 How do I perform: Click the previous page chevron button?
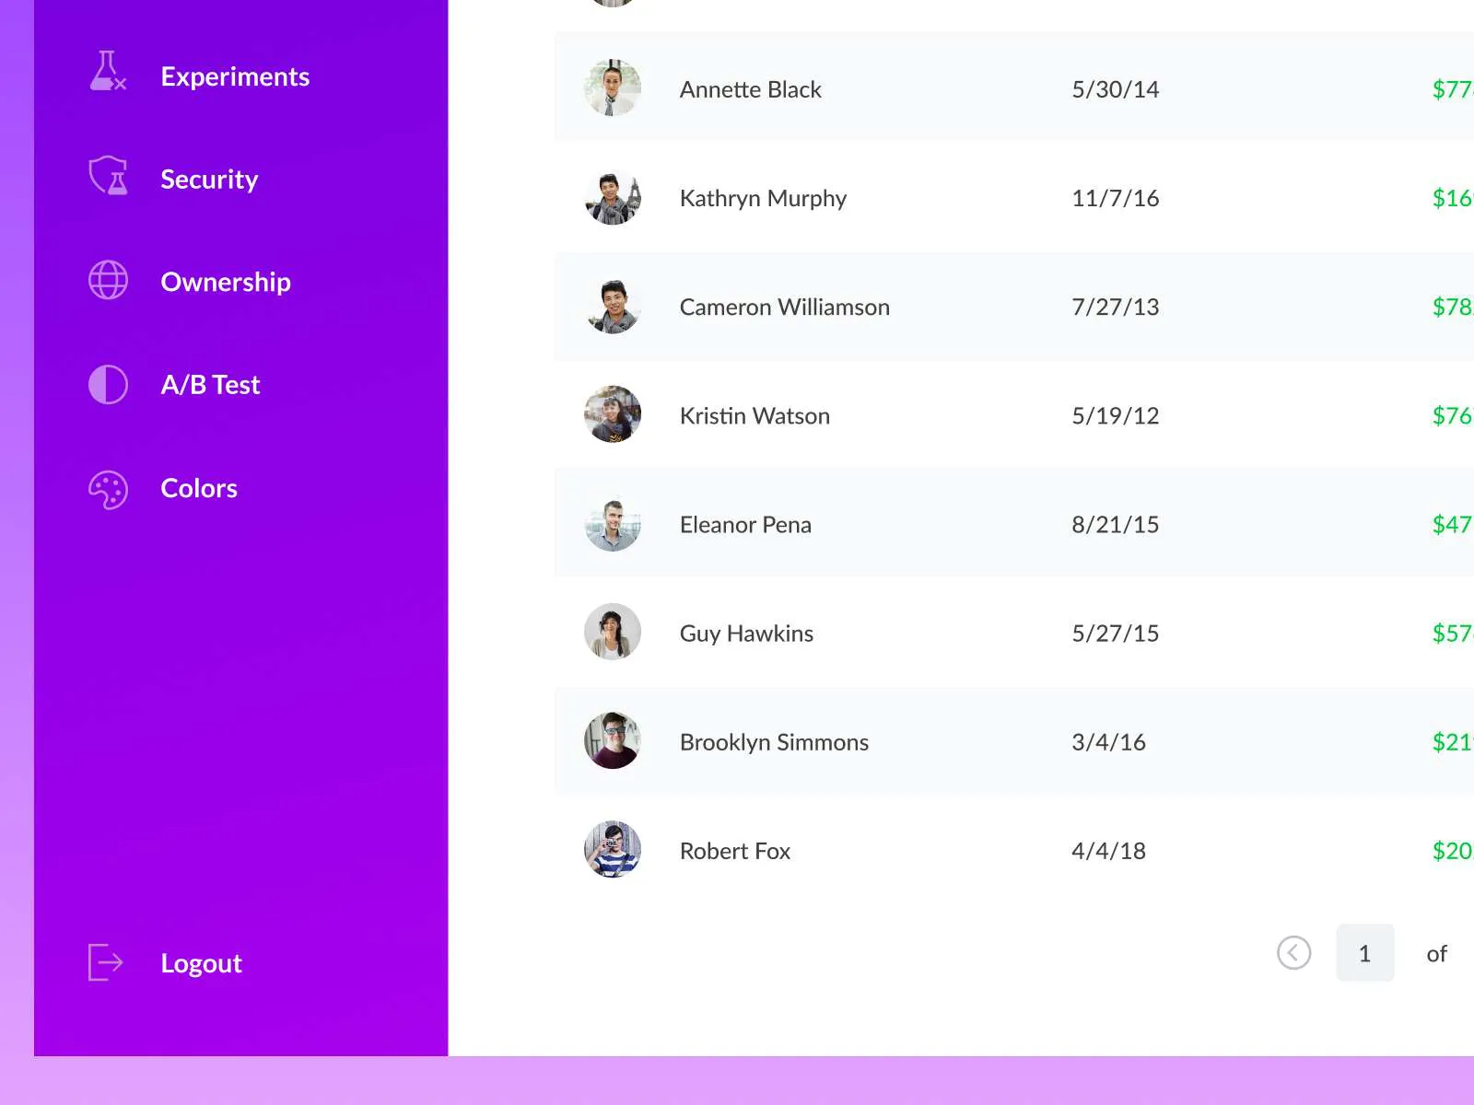pyautogui.click(x=1294, y=953)
